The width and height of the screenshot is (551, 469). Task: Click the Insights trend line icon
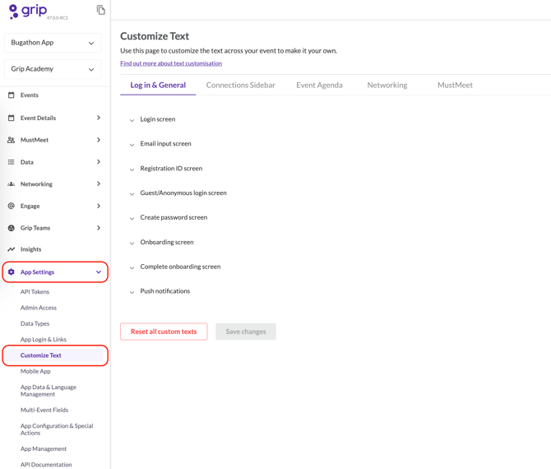coord(12,249)
